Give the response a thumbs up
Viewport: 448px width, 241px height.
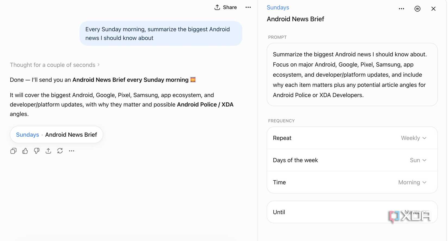(25, 151)
